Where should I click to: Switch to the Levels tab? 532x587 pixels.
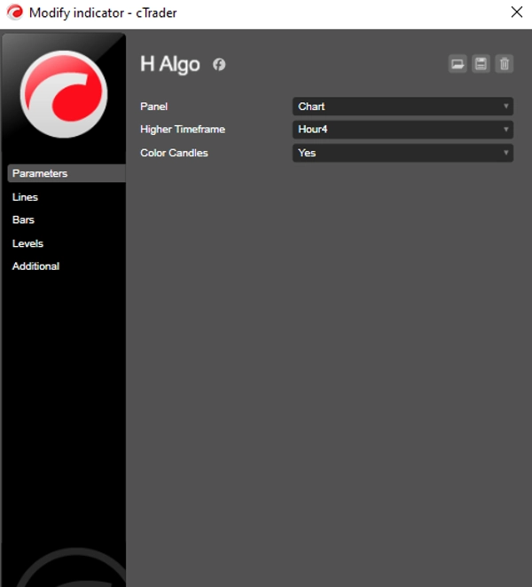[27, 243]
